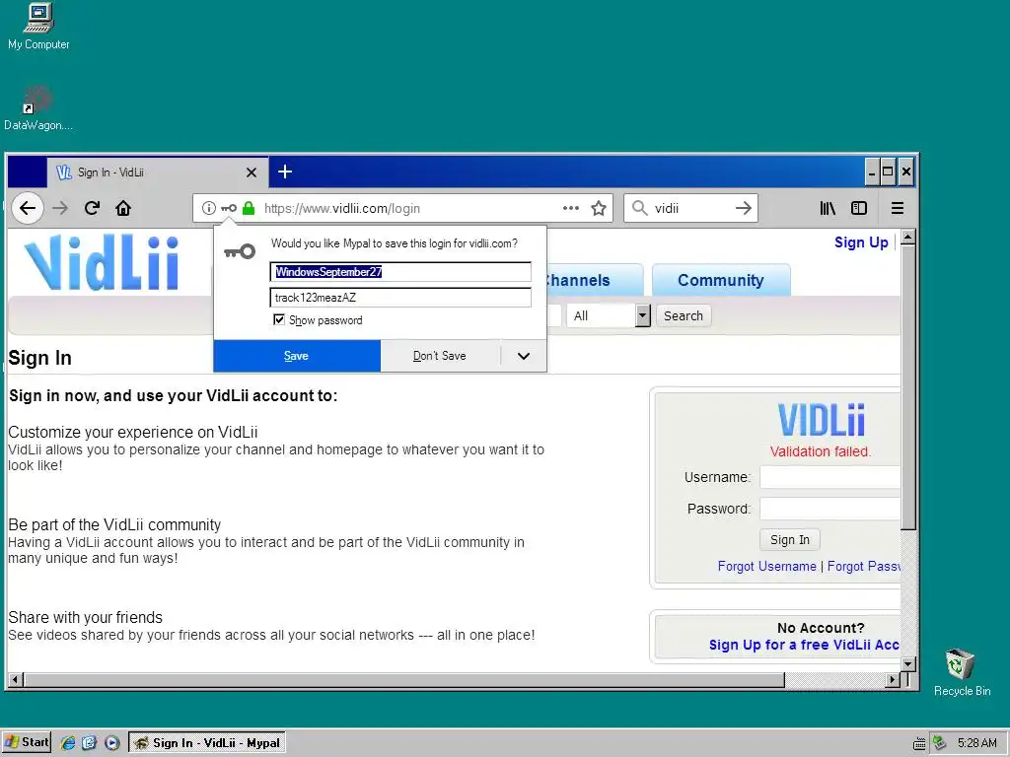Image resolution: width=1010 pixels, height=757 pixels.
Task: Click the VidLii Search button
Action: click(684, 315)
